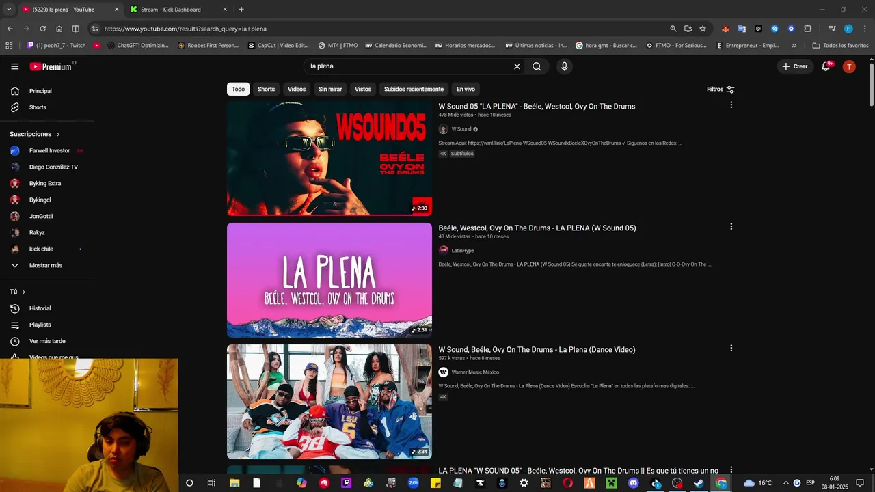Select the Todo filter chip

point(238,89)
